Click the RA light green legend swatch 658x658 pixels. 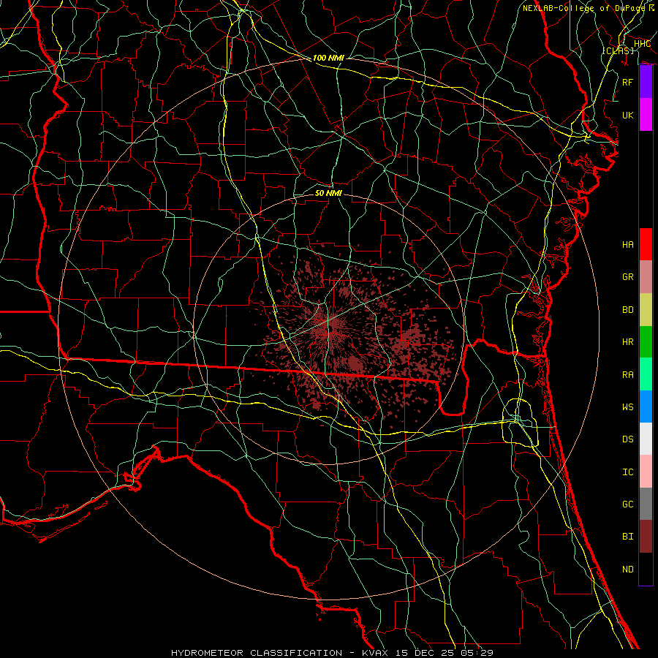click(x=646, y=374)
